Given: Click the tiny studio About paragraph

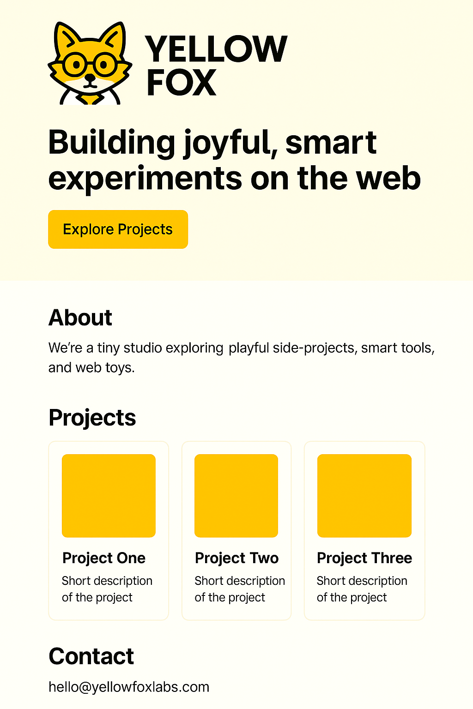Looking at the screenshot, I should tap(242, 358).
